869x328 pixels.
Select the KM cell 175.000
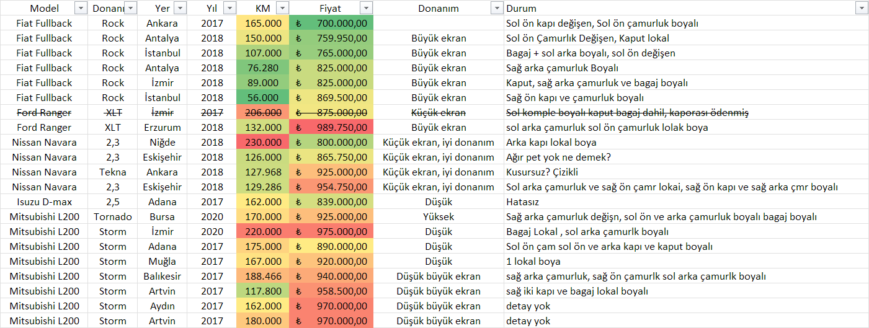click(x=263, y=246)
